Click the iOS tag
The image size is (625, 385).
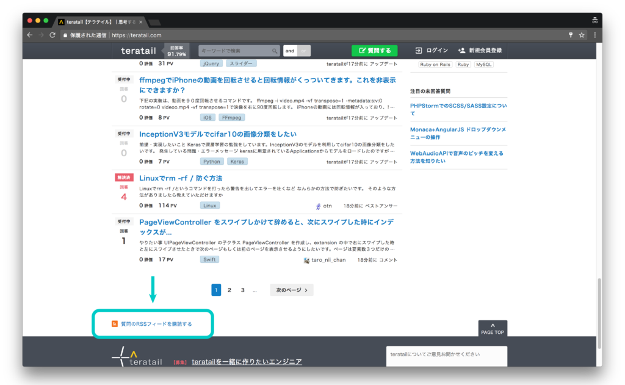point(208,118)
